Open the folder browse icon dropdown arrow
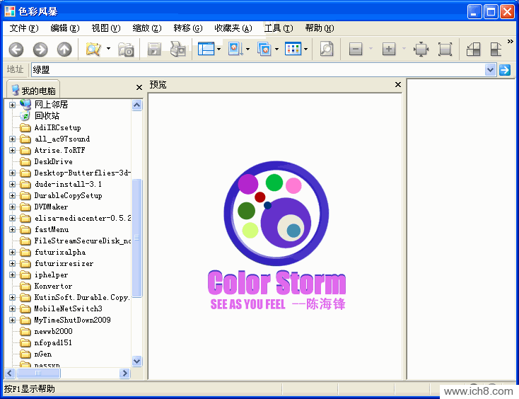Screen dimensions: 519x399 pyautogui.click(x=109, y=49)
